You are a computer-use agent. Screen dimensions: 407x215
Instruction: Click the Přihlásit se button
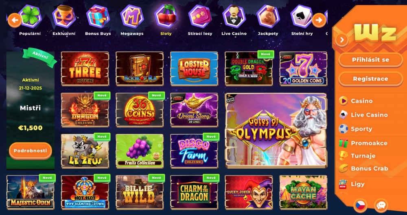tap(370, 60)
